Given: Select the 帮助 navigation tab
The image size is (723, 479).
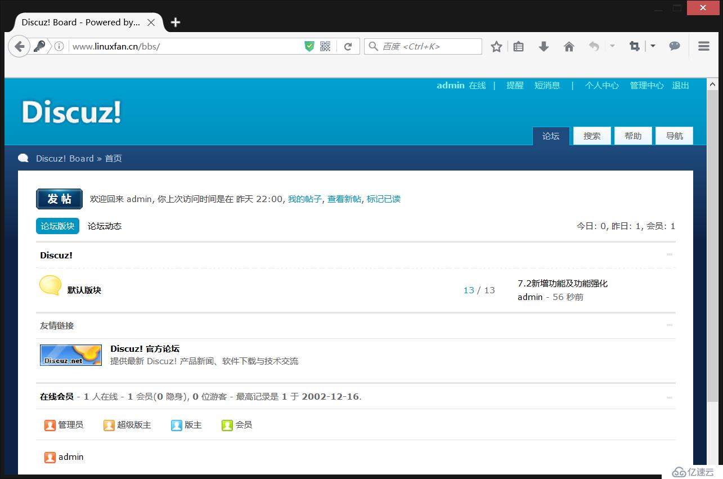Looking at the screenshot, I should click(x=633, y=136).
